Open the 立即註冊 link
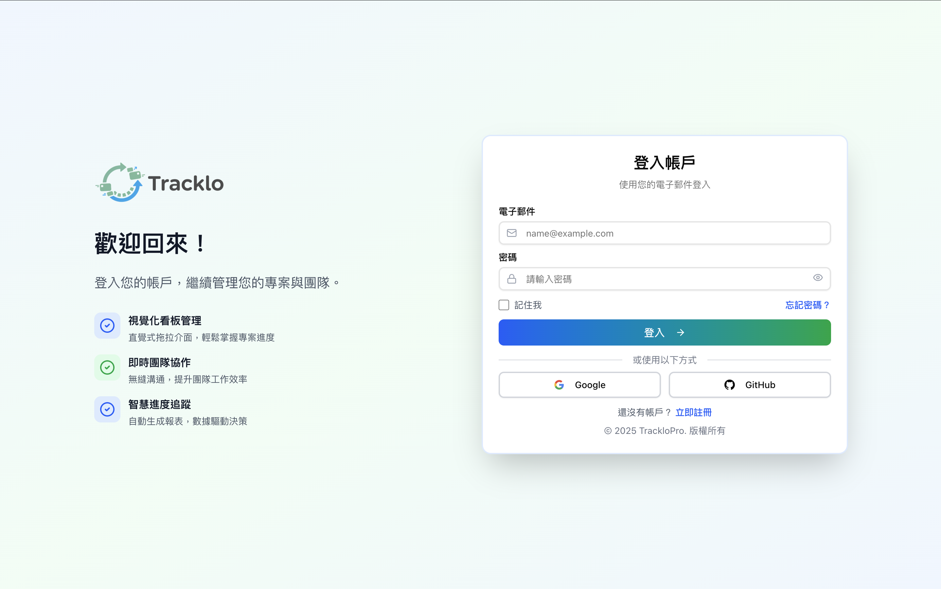The height and width of the screenshot is (589, 941). pos(693,413)
